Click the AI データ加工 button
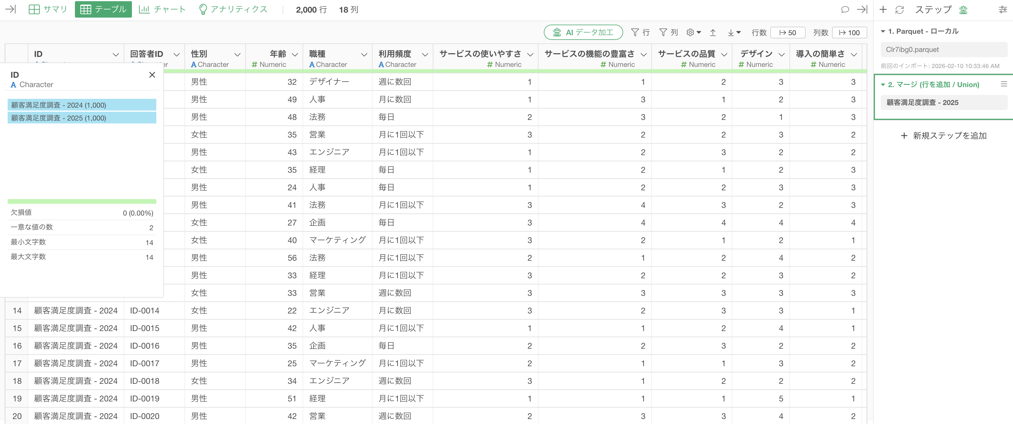Screen dimensions: 1013x424 pyautogui.click(x=583, y=33)
